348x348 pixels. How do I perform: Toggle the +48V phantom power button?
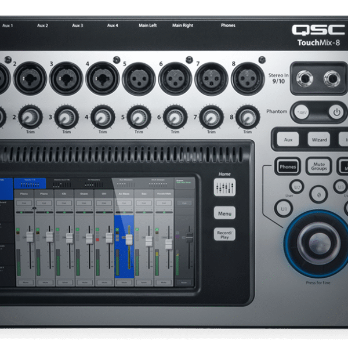pyautogui.click(x=302, y=112)
